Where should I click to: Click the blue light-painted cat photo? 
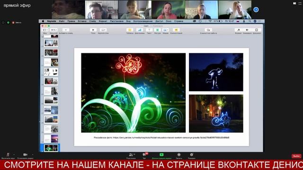pyautogui.click(x=216, y=113)
